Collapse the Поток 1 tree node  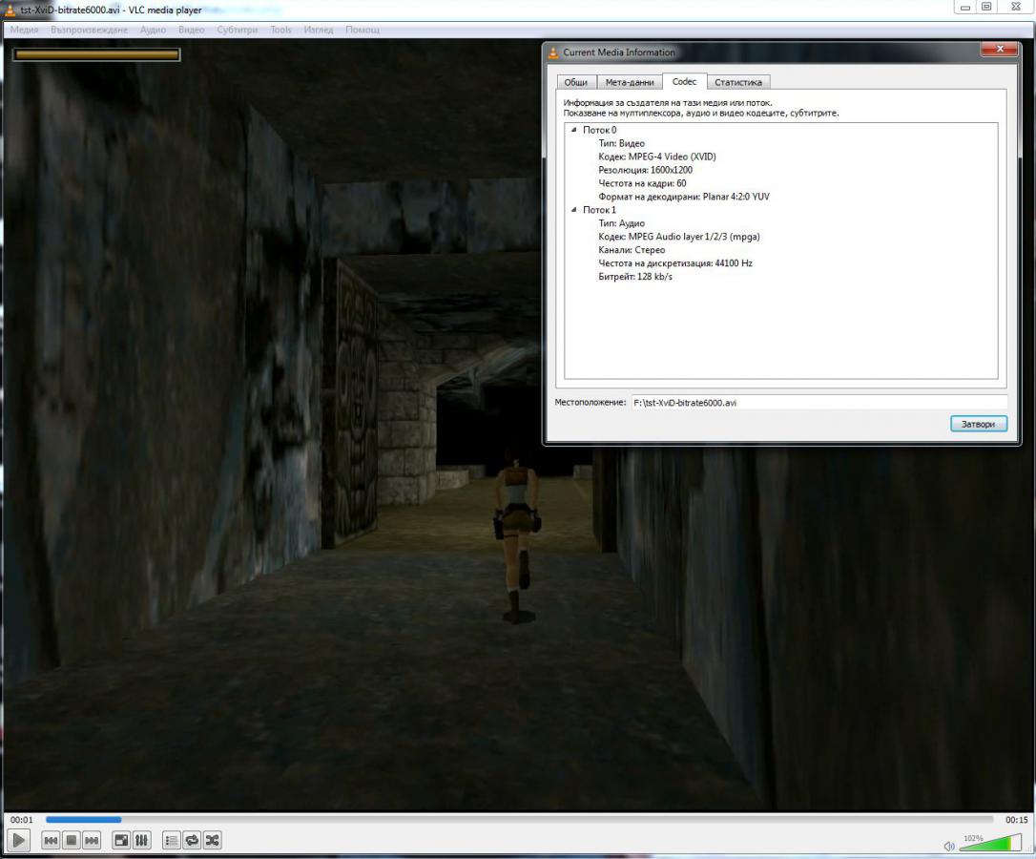point(573,210)
